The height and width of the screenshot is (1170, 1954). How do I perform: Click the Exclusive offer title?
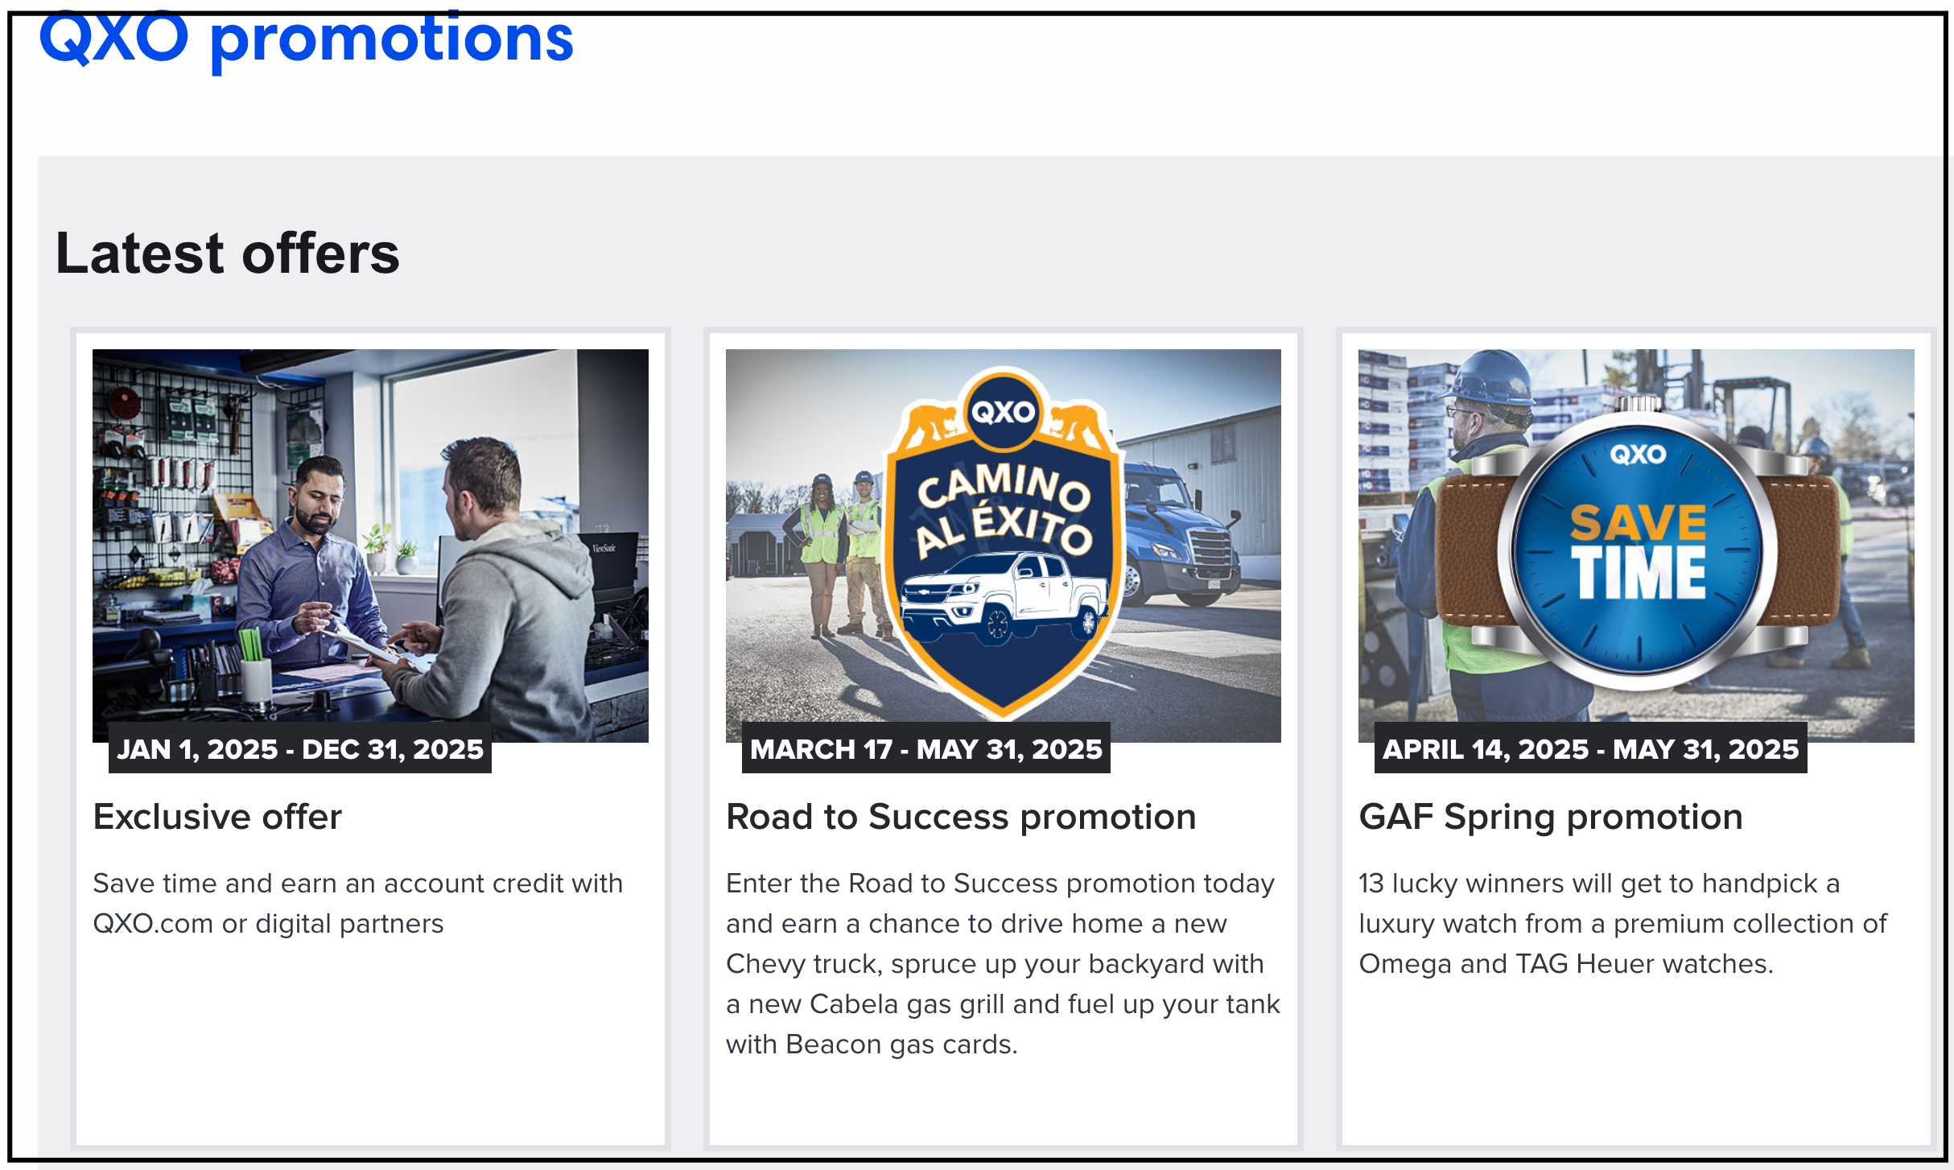(217, 817)
